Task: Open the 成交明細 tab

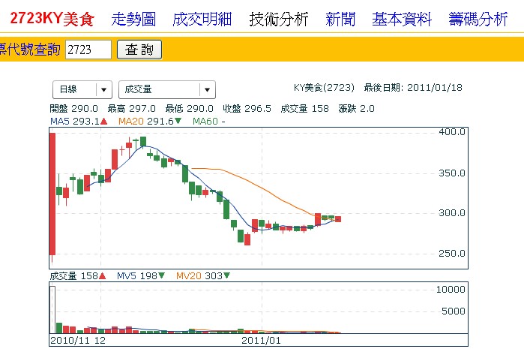Action: pyautogui.click(x=202, y=19)
